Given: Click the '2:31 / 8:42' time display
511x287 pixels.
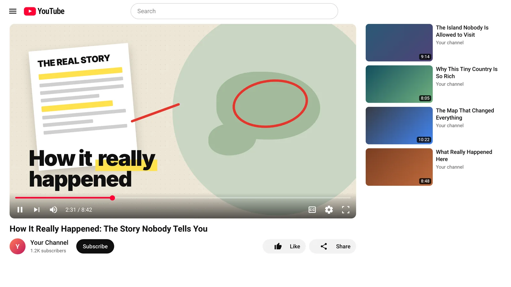Looking at the screenshot, I should pos(79,210).
